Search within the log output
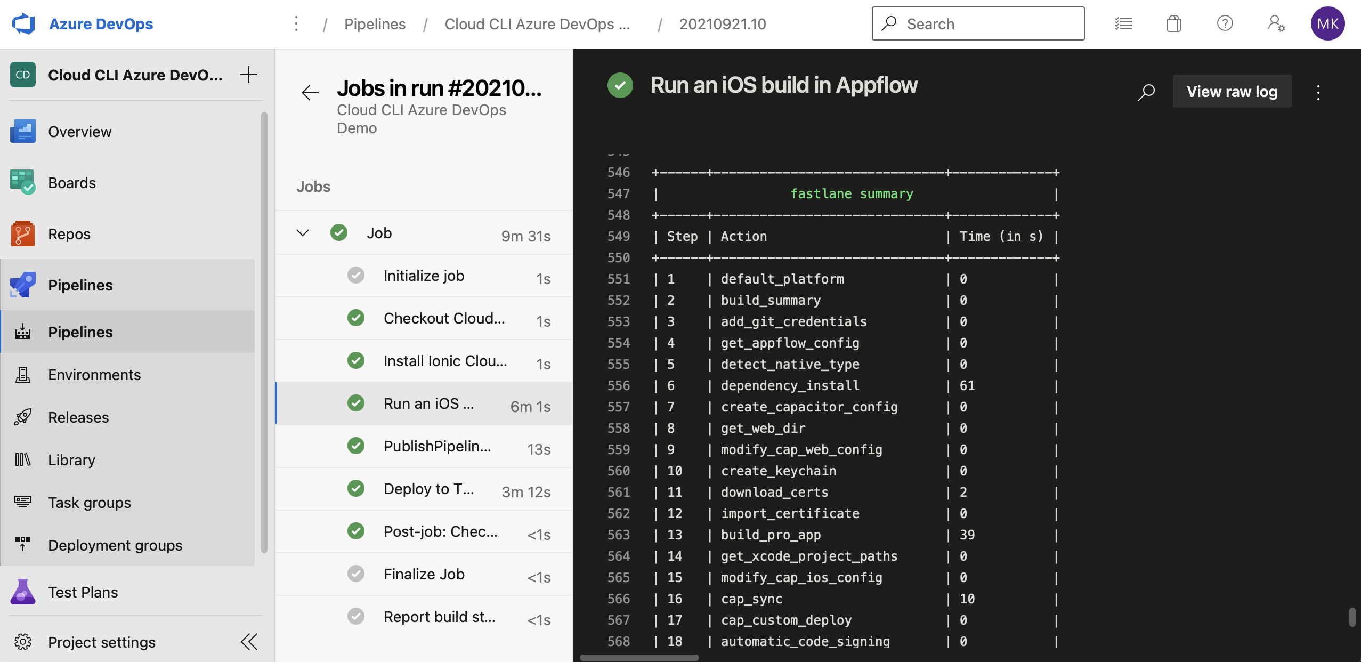Image resolution: width=1361 pixels, height=662 pixels. (x=1146, y=92)
